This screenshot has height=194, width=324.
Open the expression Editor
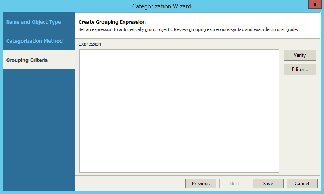(300, 69)
